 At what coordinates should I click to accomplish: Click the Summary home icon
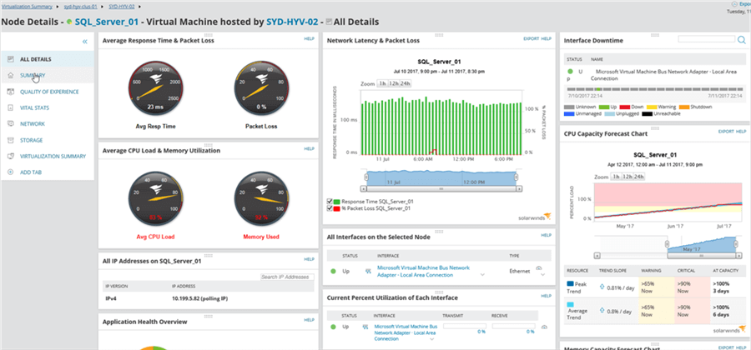click(11, 75)
